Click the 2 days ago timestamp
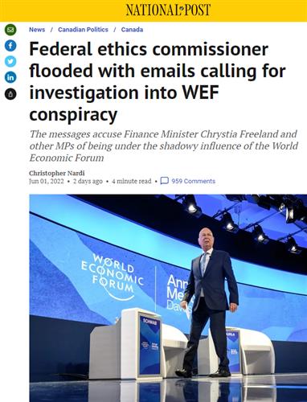 pyautogui.click(x=88, y=181)
